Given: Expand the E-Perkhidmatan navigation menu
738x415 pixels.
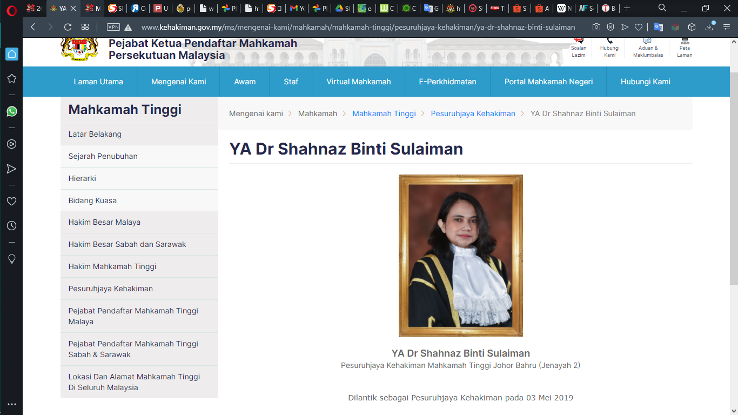Looking at the screenshot, I should coord(447,82).
